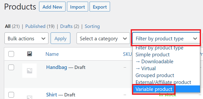Screen dimensions: 203x99
Task: Open the Bulk actions dropdown
Action: click(26, 38)
